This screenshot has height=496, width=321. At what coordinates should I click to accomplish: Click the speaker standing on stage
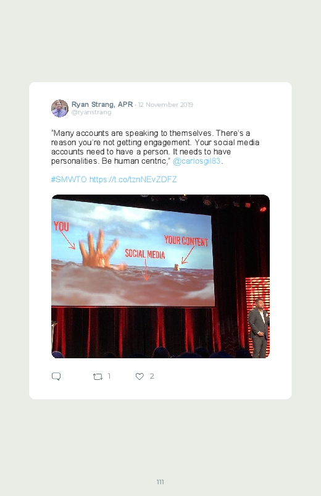(259, 328)
